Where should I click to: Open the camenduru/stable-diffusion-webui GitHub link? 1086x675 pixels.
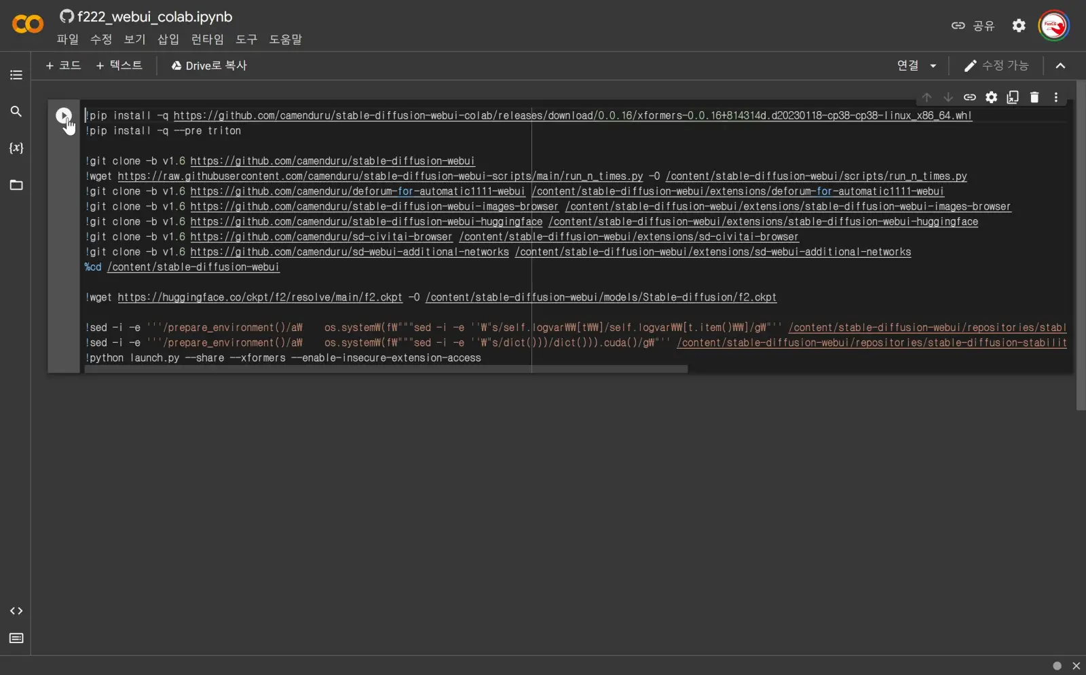click(333, 161)
